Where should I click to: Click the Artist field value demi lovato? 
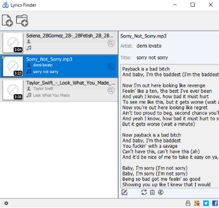(x=149, y=46)
